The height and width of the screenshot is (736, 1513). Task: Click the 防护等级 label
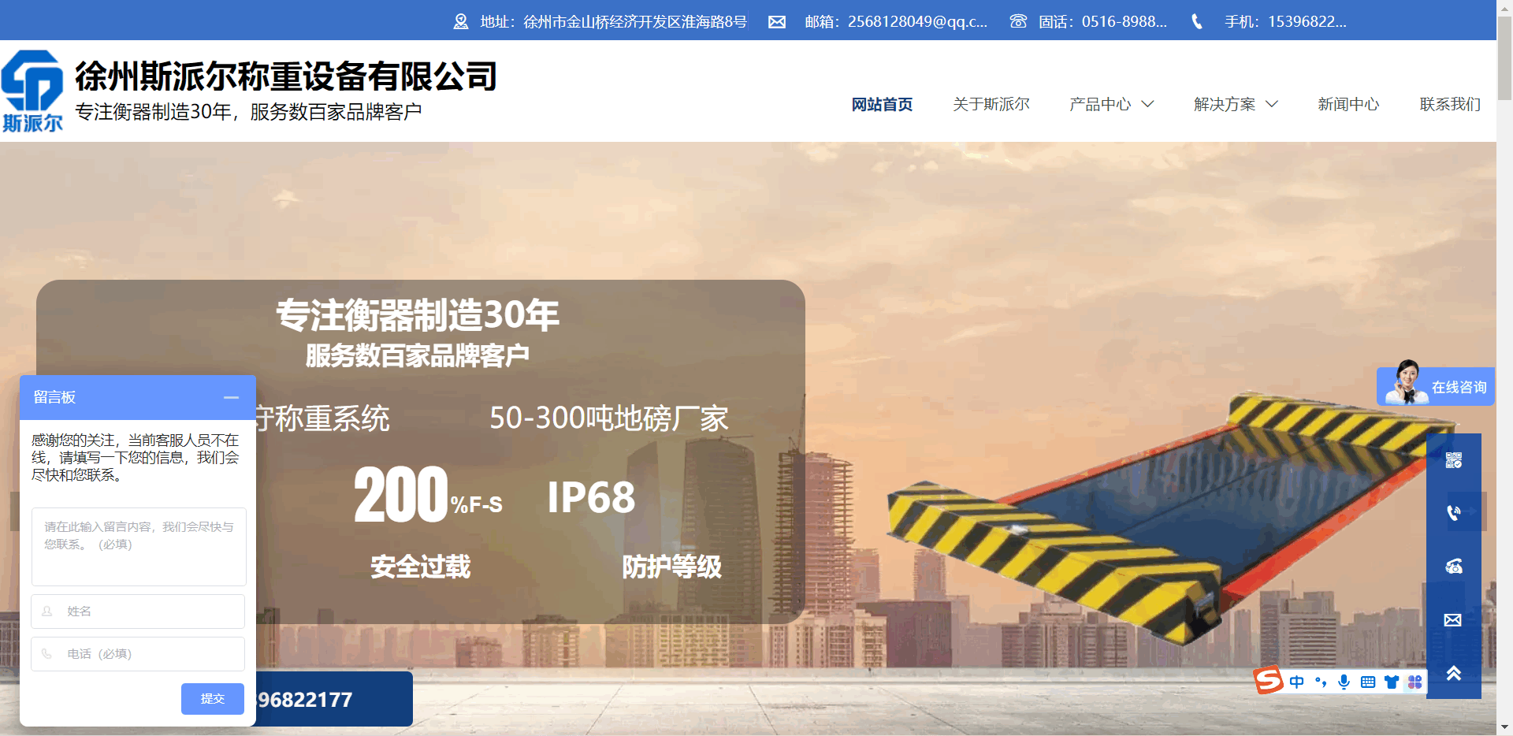[x=671, y=567]
